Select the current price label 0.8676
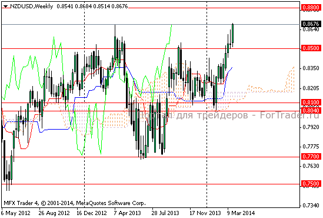This screenshot has width=323, height=218. (x=311, y=24)
